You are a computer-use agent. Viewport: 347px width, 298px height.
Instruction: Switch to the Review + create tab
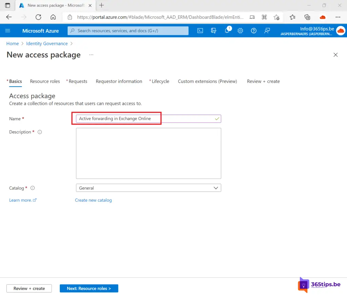click(263, 81)
